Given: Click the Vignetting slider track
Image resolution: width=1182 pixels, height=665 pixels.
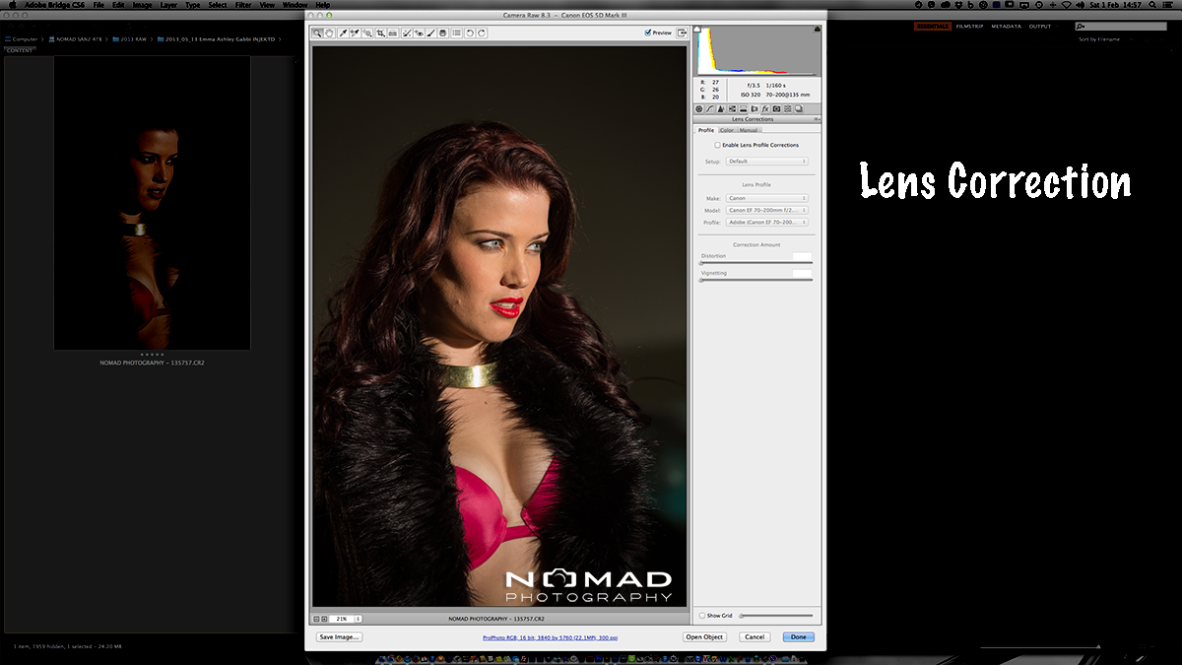Looking at the screenshot, I should point(755,281).
